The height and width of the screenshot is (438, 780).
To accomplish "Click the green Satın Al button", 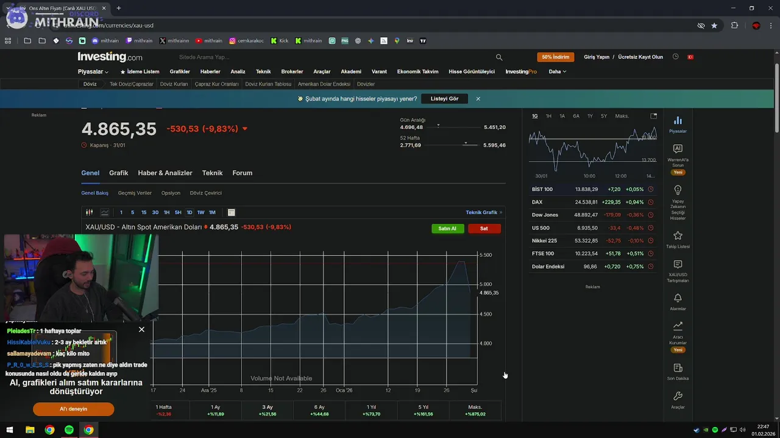I will point(447,228).
